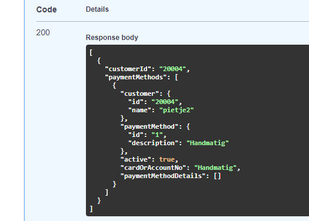This screenshot has height=221, width=309.
Task: Select the cardOrAccountNo value "Handmatig"
Action: click(x=215, y=168)
